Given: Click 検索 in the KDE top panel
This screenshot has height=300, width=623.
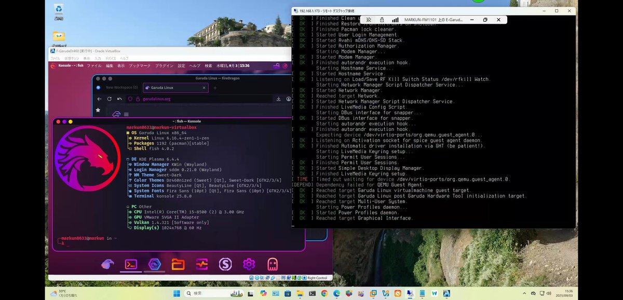Looking at the screenshot, I should pos(208,66).
